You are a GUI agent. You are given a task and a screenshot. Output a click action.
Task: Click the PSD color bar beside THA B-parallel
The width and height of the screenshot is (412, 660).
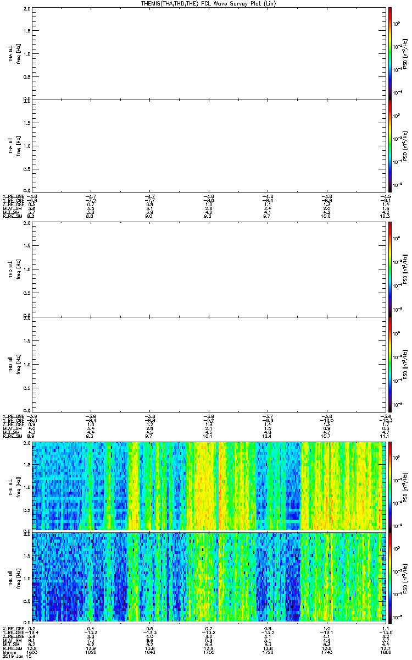(x=389, y=145)
